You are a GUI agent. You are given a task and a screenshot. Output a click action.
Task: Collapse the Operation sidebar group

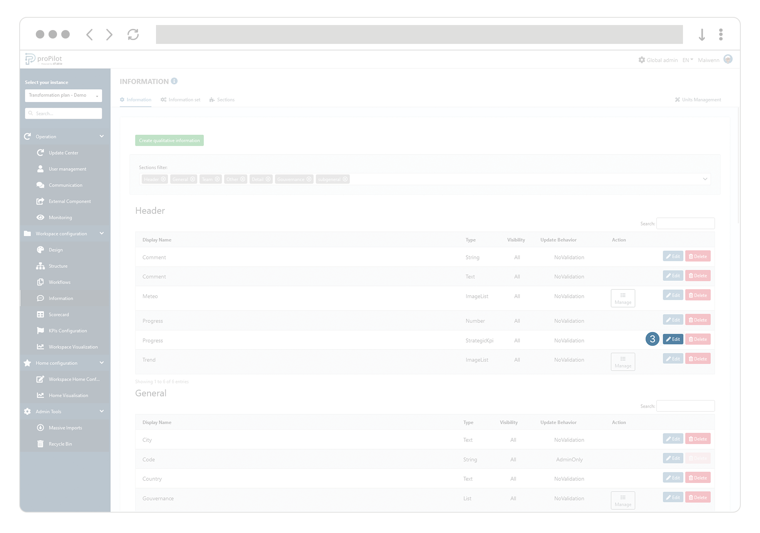(x=102, y=137)
